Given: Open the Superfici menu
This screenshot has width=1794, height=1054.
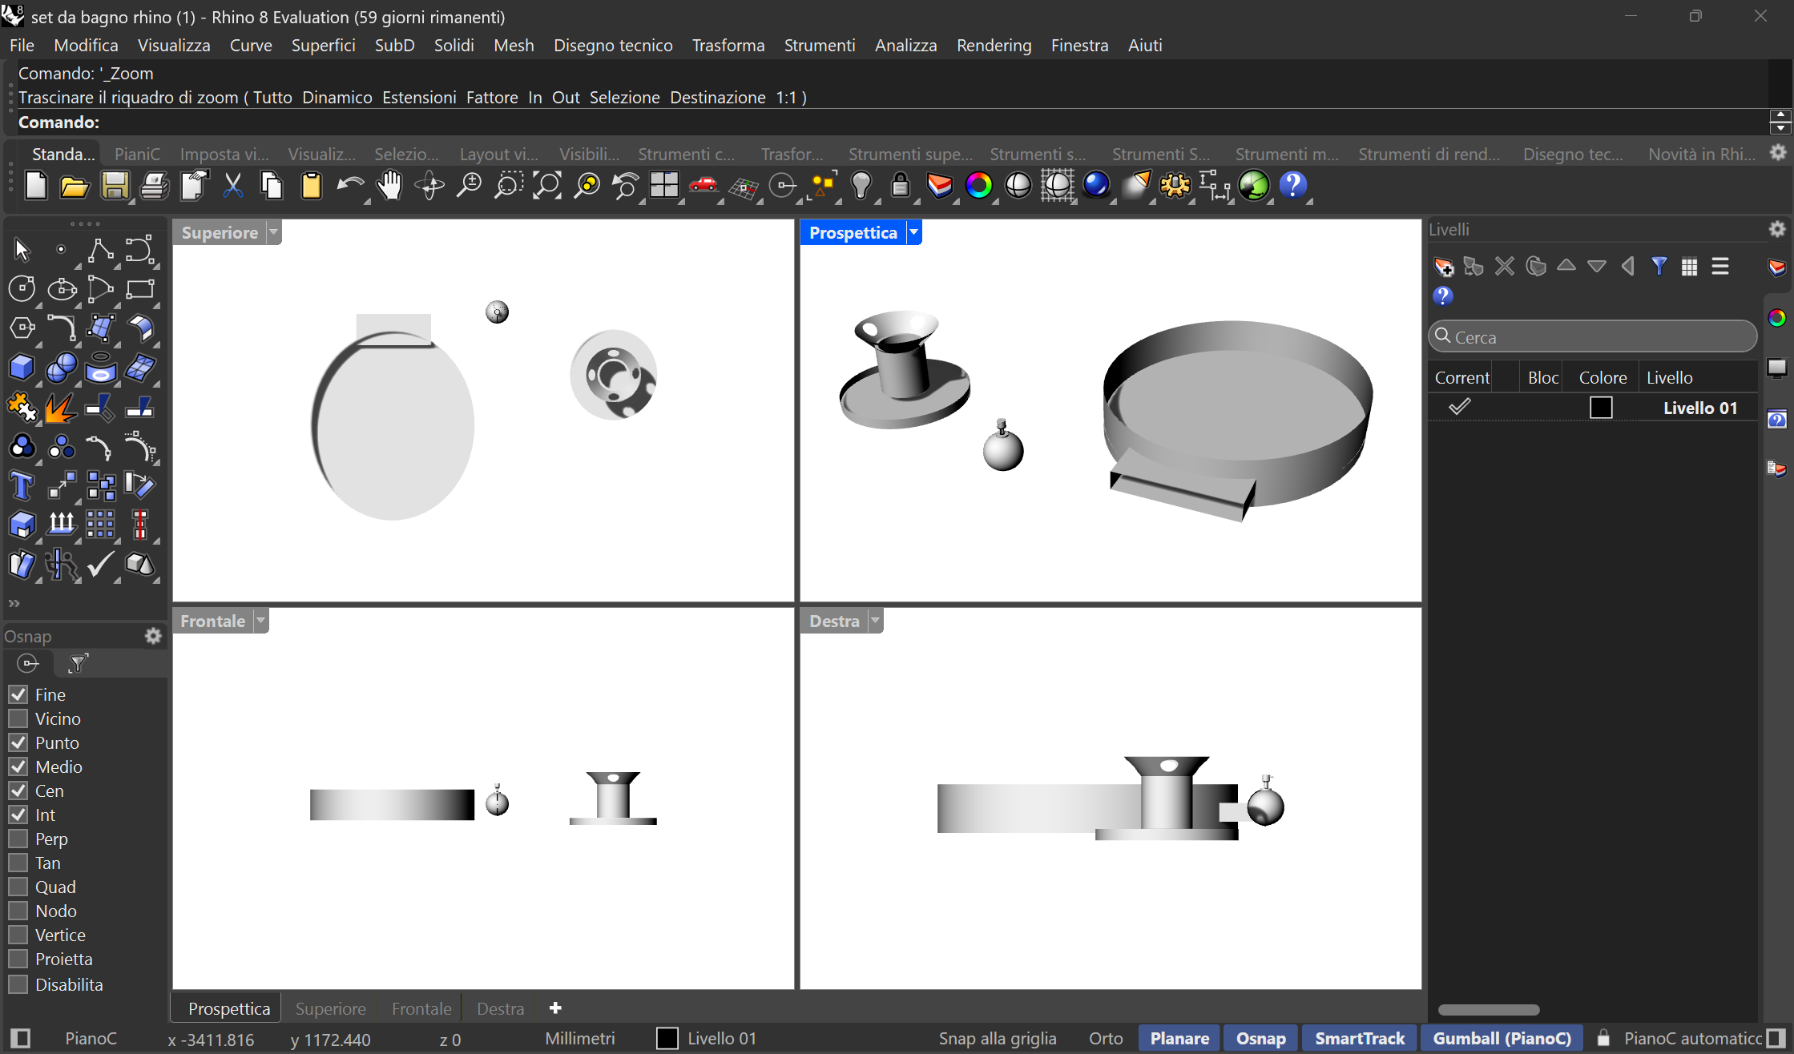Looking at the screenshot, I should 323,46.
